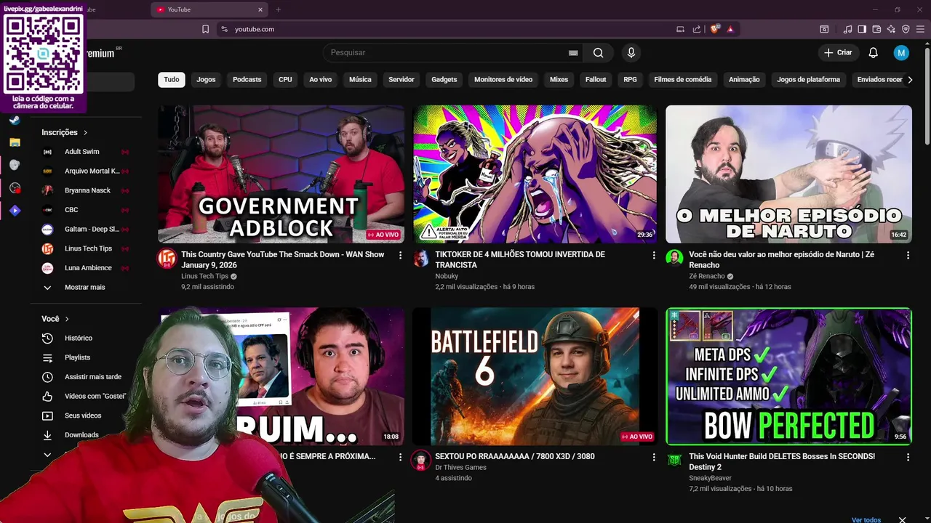Open Luna Ambience subscription
The width and height of the screenshot is (931, 523).
coord(85,268)
